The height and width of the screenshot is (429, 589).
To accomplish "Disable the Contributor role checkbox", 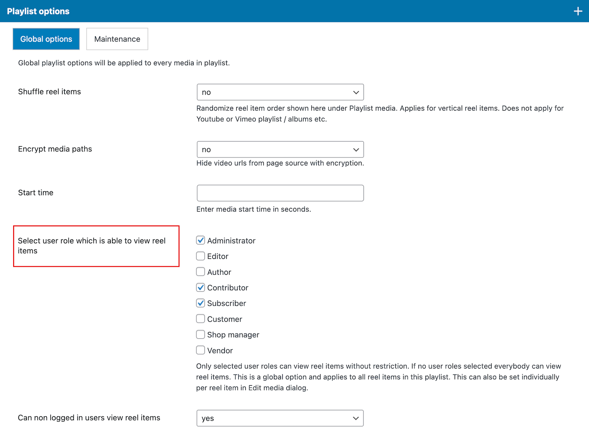I will (201, 287).
